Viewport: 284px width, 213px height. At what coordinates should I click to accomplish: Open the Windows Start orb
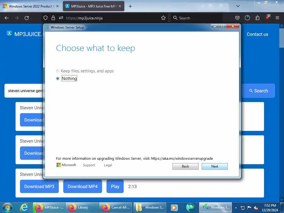[x=7, y=207]
